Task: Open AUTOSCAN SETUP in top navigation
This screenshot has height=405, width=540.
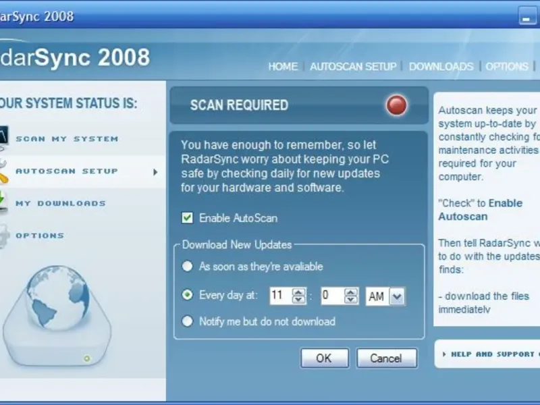Action: click(x=353, y=66)
